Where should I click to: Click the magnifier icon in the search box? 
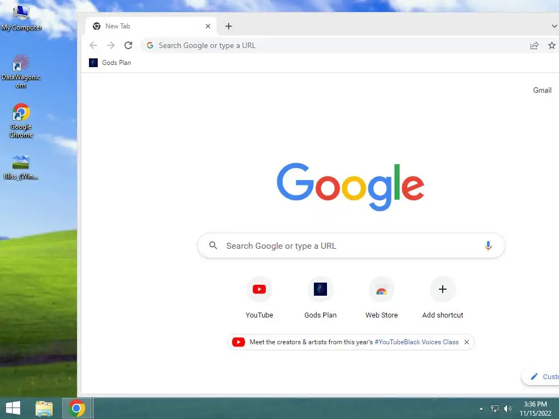click(x=213, y=246)
